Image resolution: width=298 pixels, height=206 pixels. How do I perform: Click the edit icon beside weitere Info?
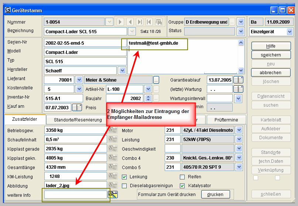(x=112, y=195)
